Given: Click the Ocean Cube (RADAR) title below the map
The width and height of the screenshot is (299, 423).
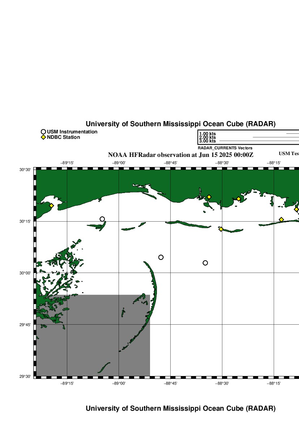Looking at the screenshot, I should pos(180,409).
